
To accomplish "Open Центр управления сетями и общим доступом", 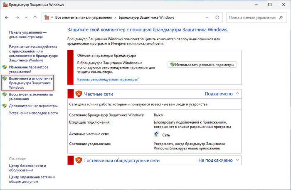I will [x=32, y=180].
